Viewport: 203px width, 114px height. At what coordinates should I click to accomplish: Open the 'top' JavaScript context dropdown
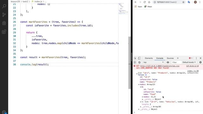coord(154,62)
